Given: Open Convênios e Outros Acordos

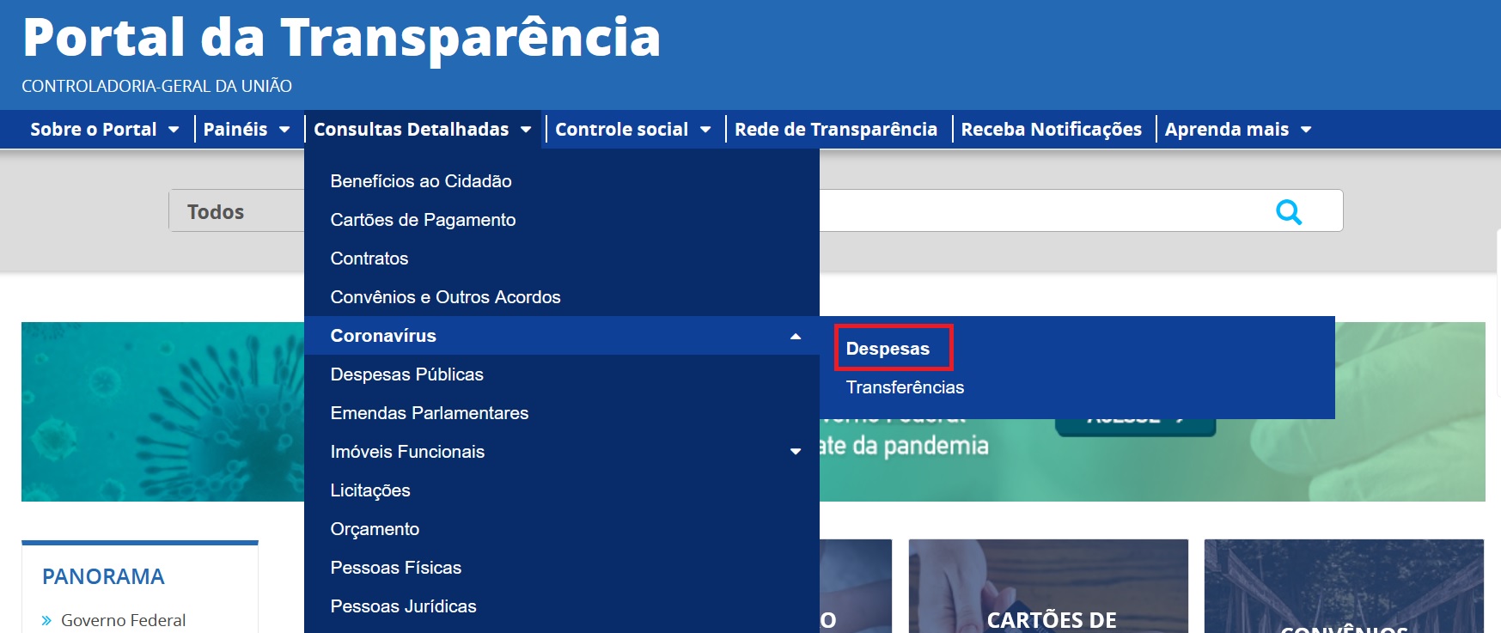Looking at the screenshot, I should pos(445,297).
